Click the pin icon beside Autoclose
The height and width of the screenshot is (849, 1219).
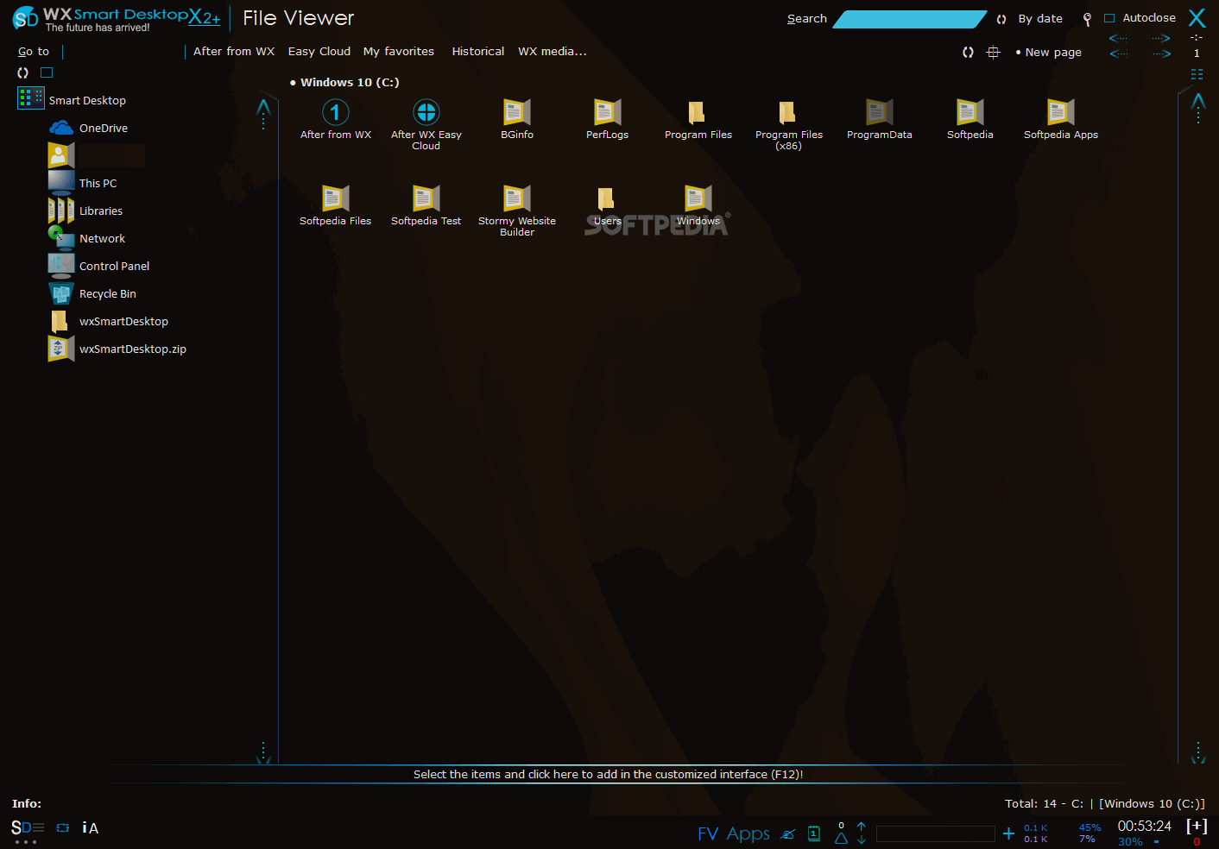[x=1087, y=19]
